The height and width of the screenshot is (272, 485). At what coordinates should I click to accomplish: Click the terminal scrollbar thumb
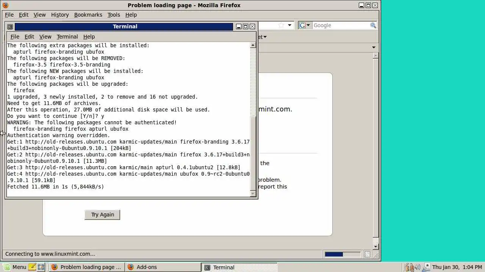[x=253, y=154]
